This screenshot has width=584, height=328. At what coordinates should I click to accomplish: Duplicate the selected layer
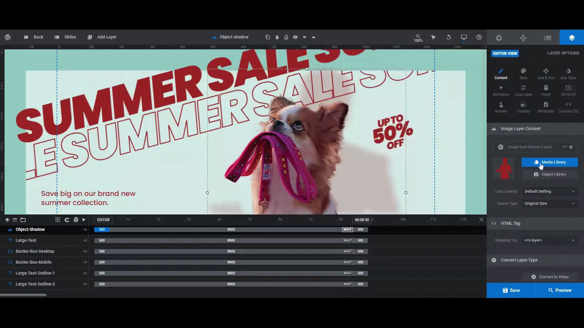(268, 37)
